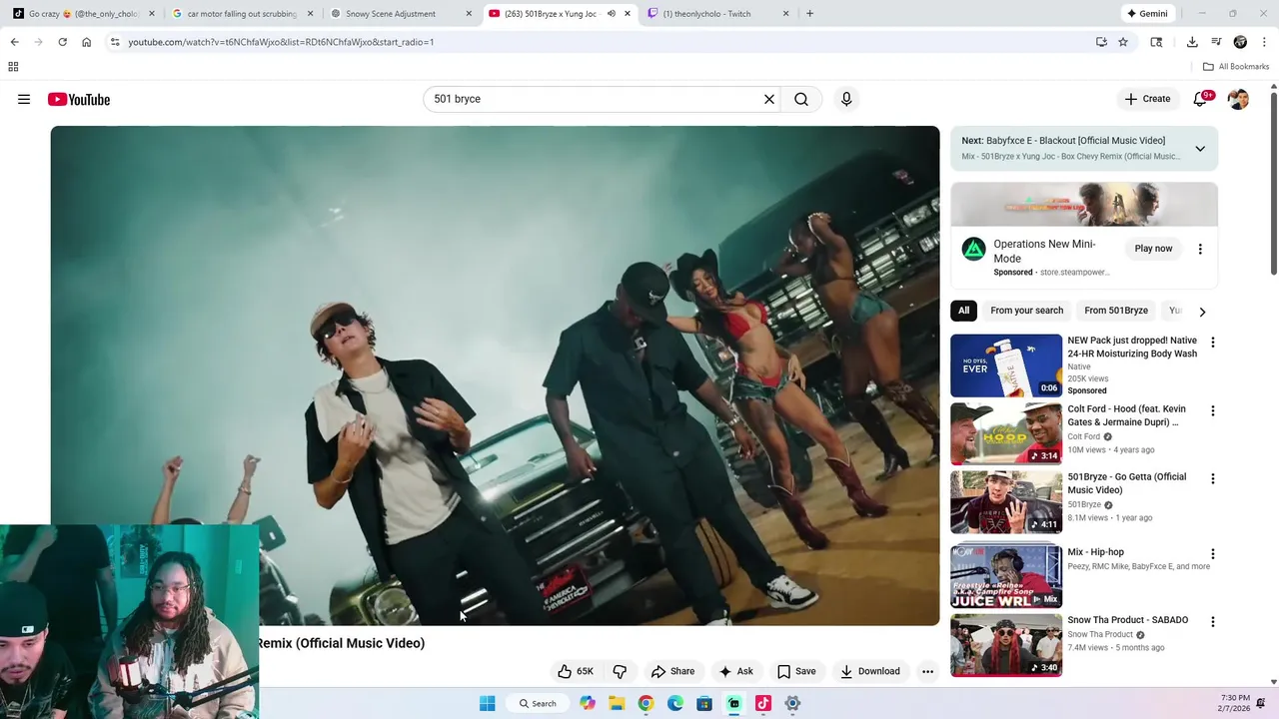Viewport: 1279px width, 719px height.
Task: Open more actions ellipsis below video
Action: pos(927,671)
